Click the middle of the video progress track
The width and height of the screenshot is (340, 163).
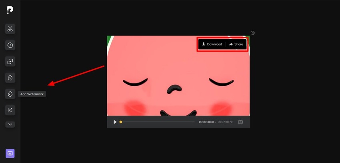click(x=158, y=122)
